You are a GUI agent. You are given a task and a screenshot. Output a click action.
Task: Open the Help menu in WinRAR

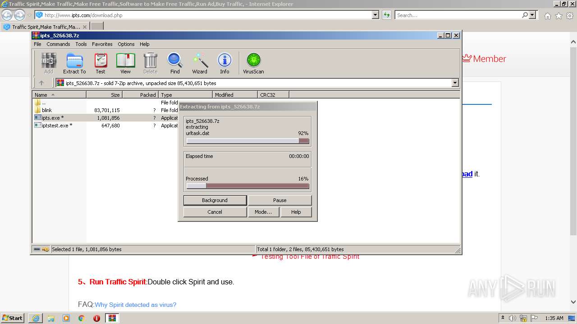point(144,44)
